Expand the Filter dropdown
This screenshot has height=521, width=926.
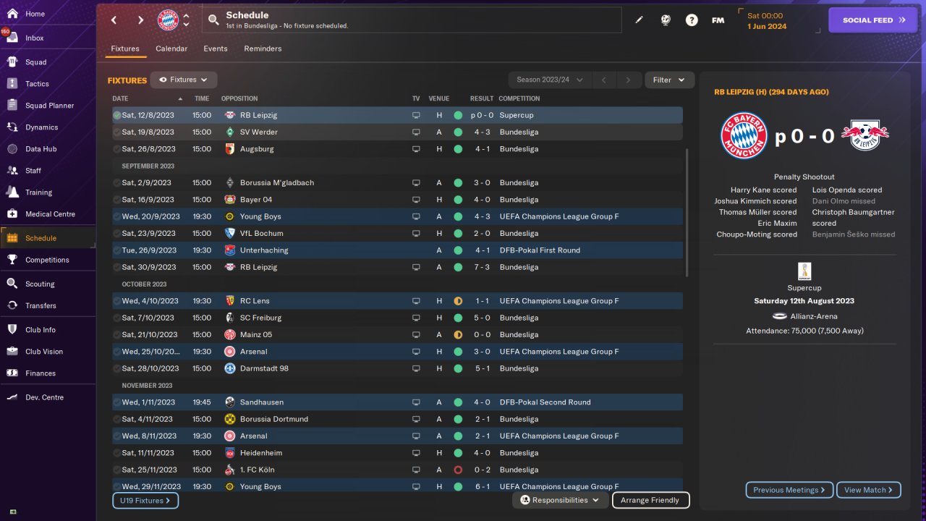click(669, 80)
